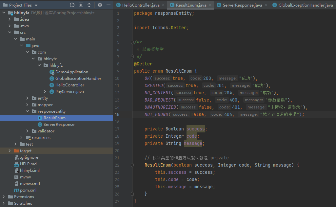This screenshot has width=336, height=207.
Task: Switch to GlobalExceptionHandler.java tab
Action: 305,5
